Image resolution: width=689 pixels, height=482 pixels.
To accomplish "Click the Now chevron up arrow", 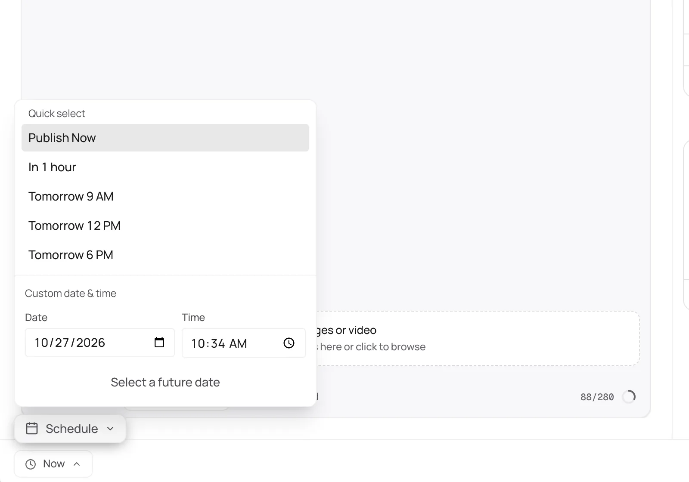I will tap(77, 464).
